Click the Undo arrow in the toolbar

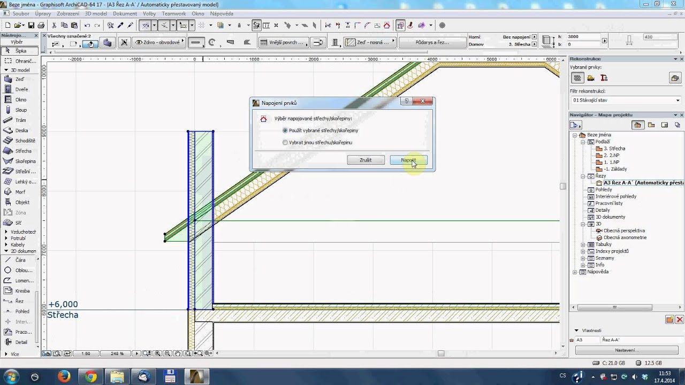(x=87, y=25)
